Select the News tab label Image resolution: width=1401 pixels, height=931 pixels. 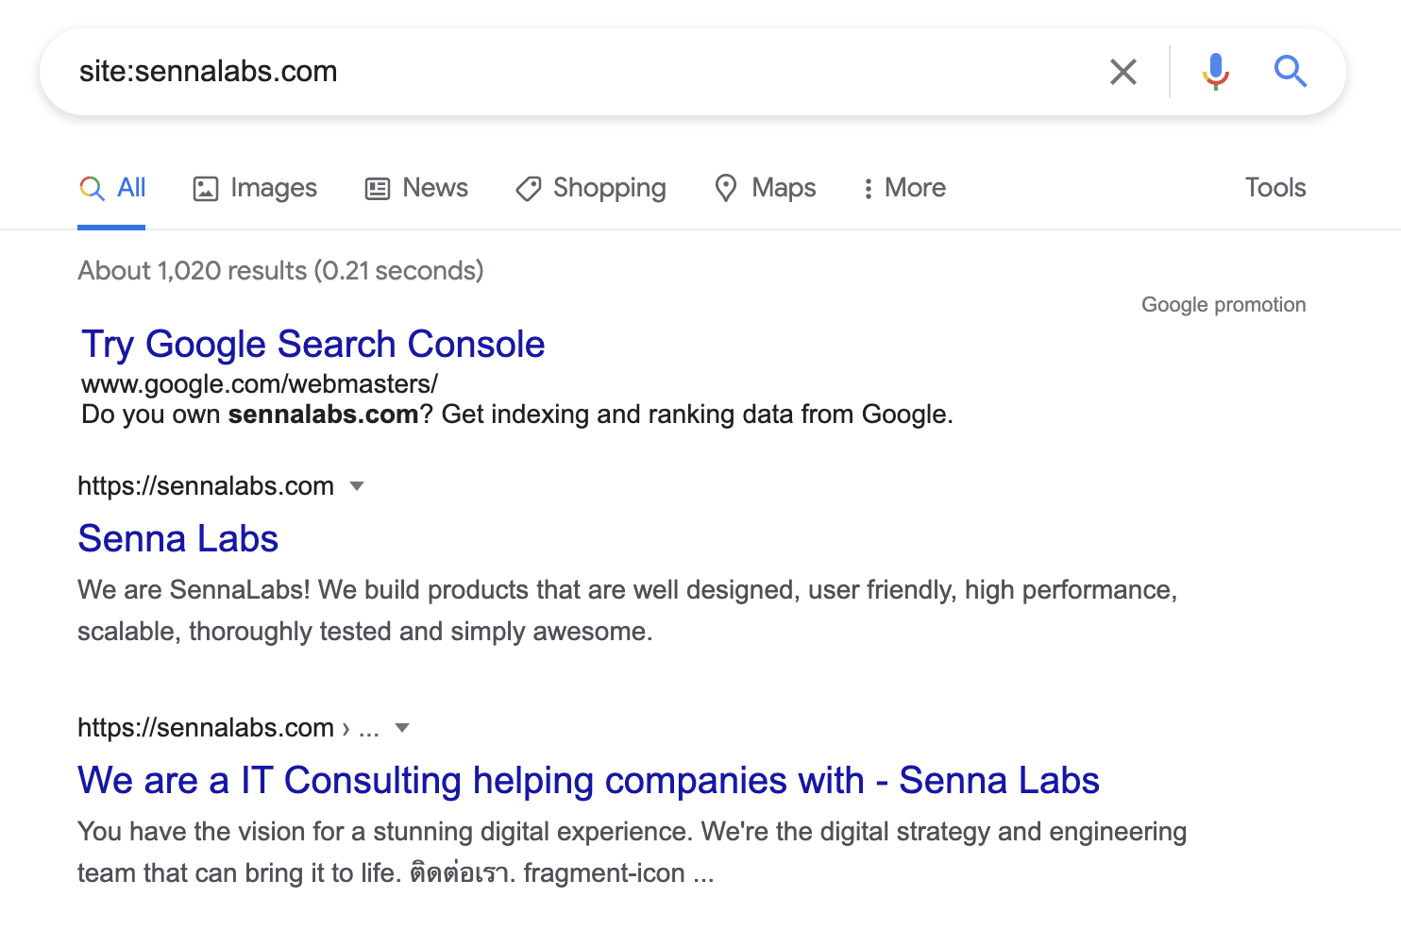pyautogui.click(x=434, y=188)
